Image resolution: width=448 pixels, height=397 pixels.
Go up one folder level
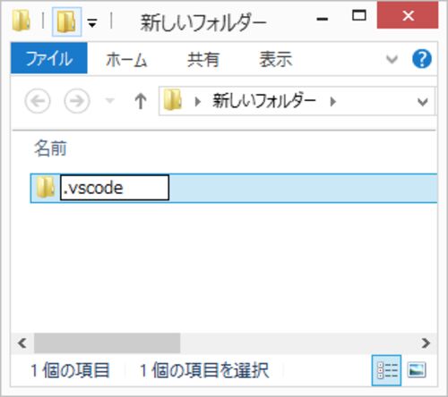141,101
